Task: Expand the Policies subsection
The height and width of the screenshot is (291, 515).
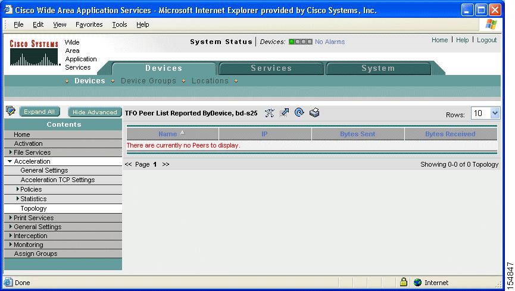Action: tap(17, 189)
